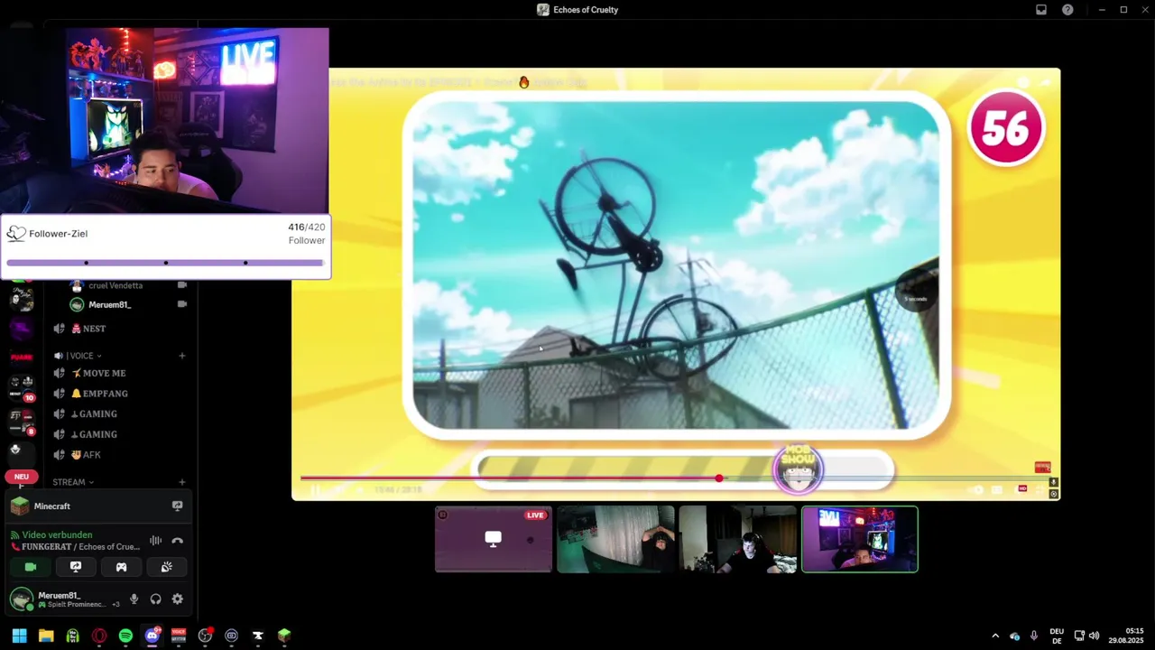Image resolution: width=1155 pixels, height=650 pixels.
Task: Switch to Discord in the taskbar
Action: (x=152, y=636)
